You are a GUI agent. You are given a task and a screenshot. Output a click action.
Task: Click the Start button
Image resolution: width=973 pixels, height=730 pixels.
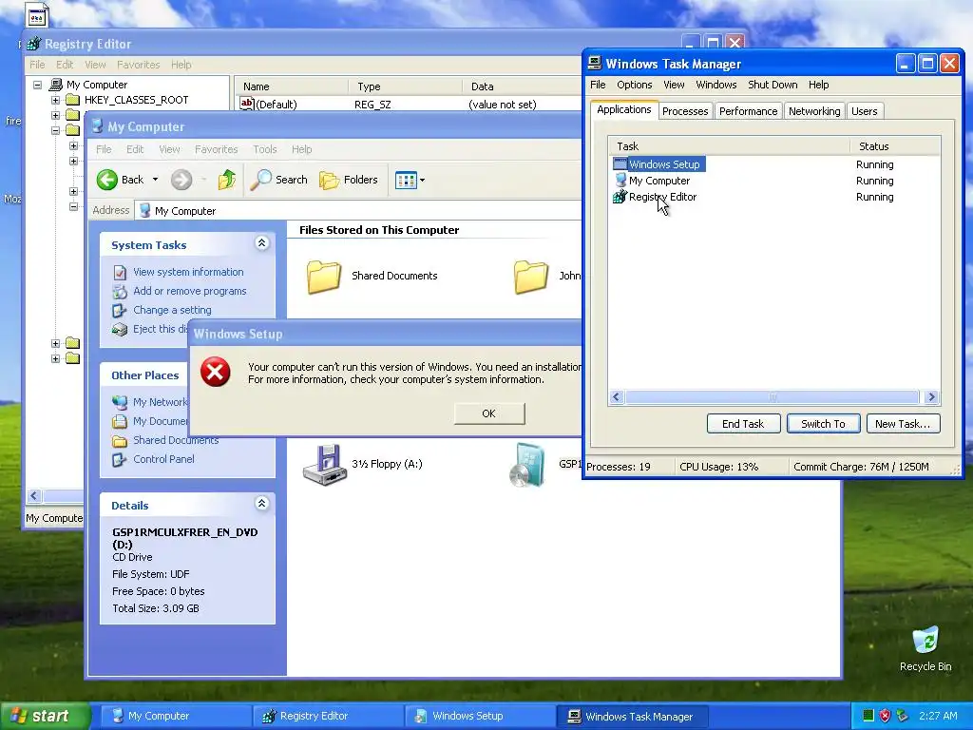point(45,716)
